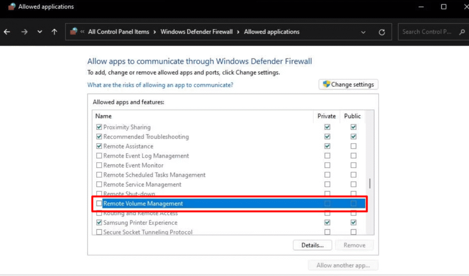This screenshot has width=469, height=276.
Task: Expand the address bar history dropdown
Action: pos(364,32)
